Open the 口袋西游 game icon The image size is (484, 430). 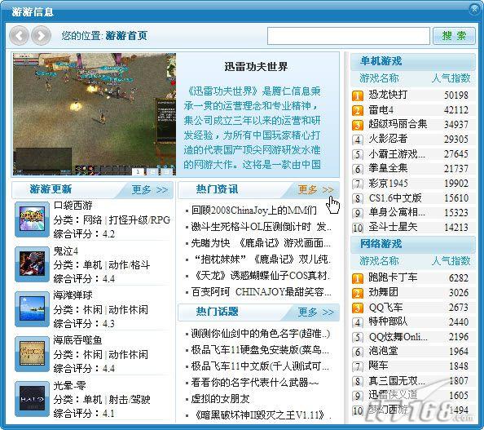(32, 219)
